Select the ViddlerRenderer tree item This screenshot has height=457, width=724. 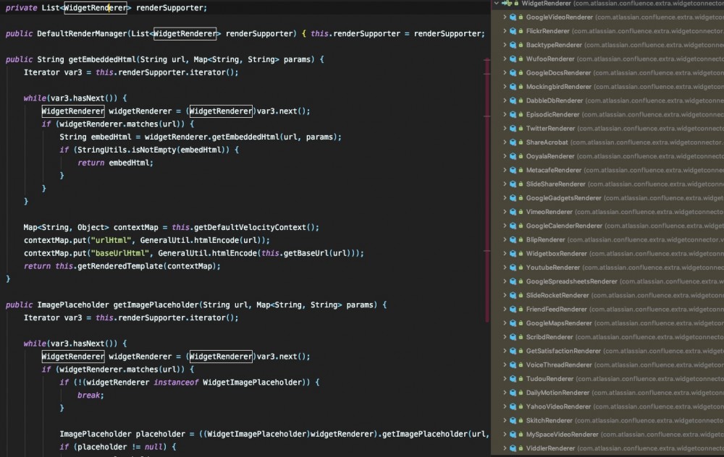(550, 448)
